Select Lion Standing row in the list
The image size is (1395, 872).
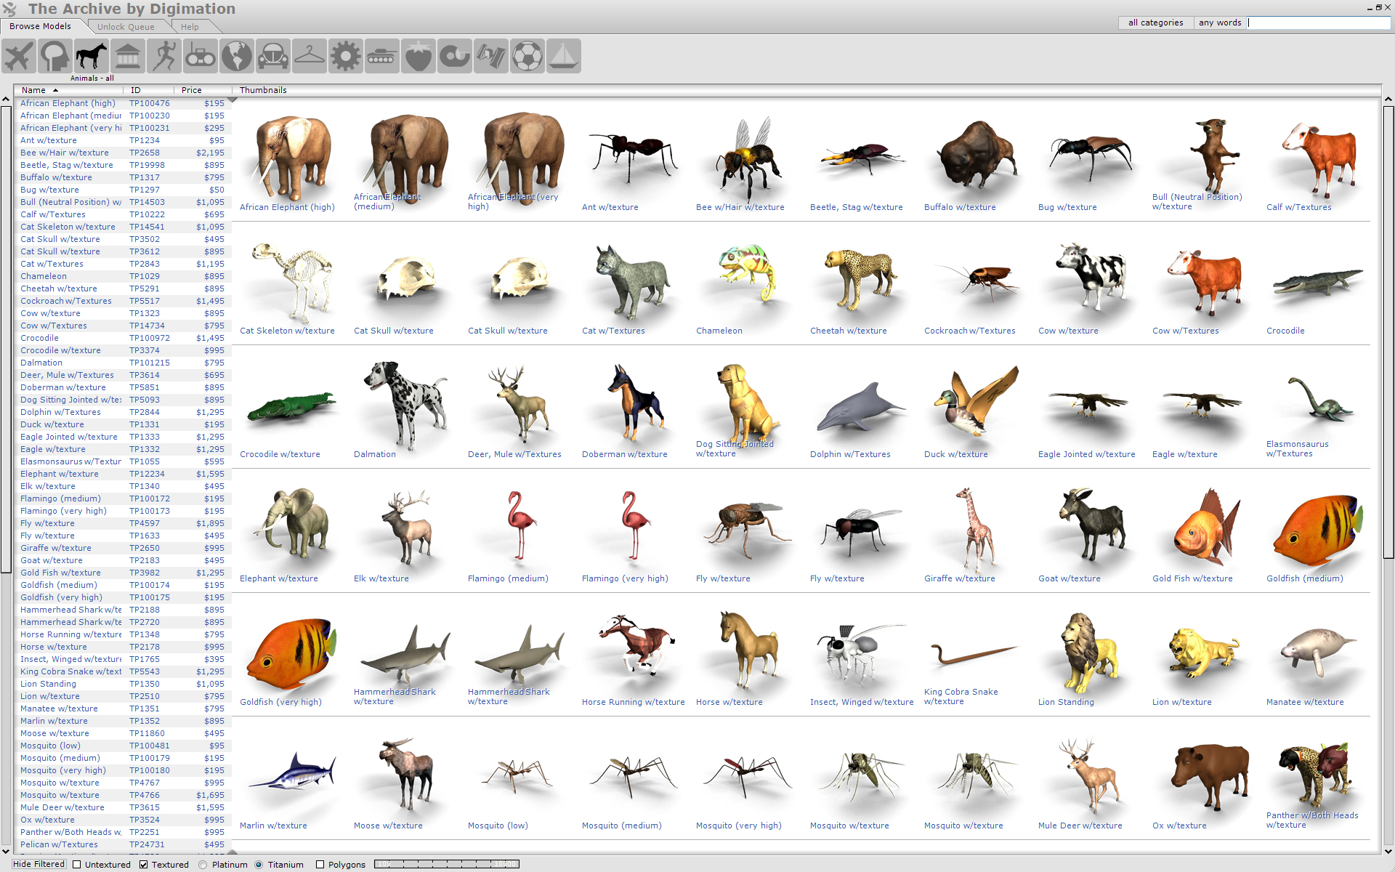122,684
